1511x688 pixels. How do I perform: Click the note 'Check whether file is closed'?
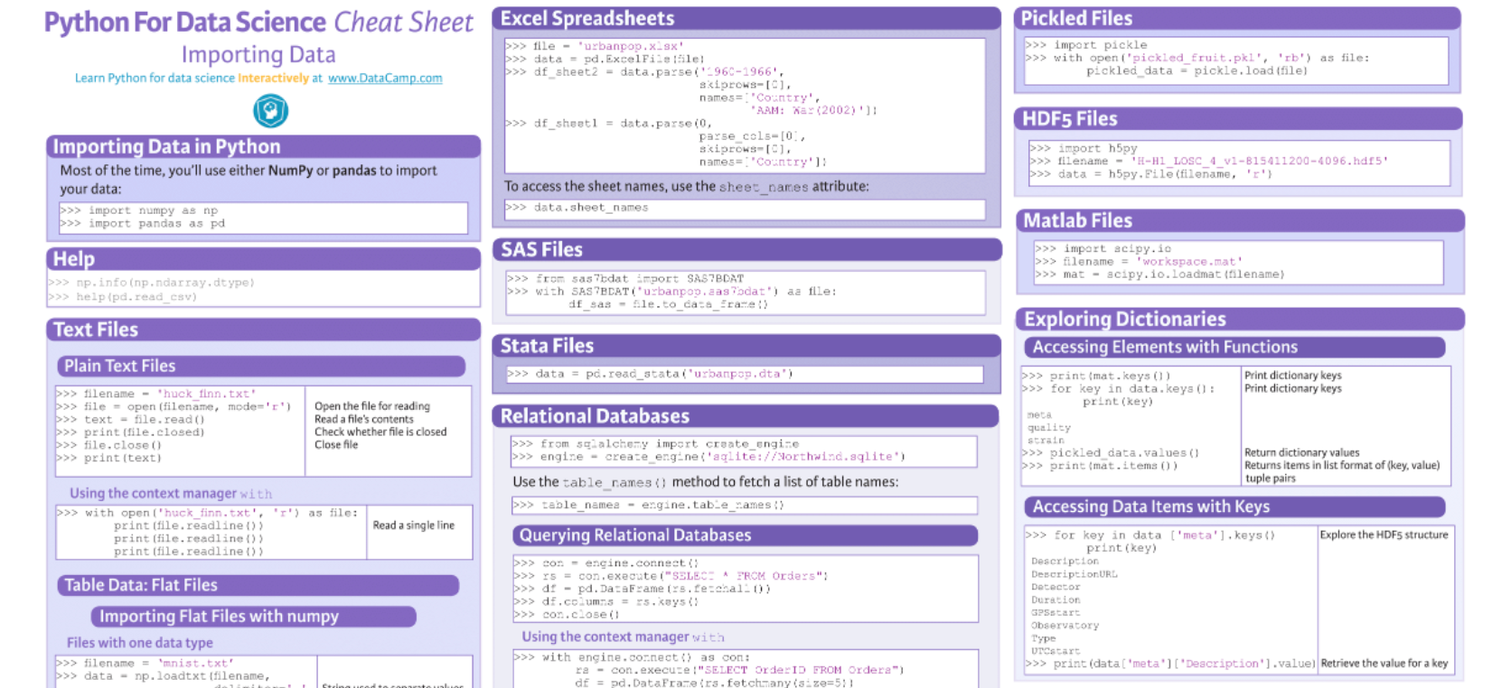380,432
